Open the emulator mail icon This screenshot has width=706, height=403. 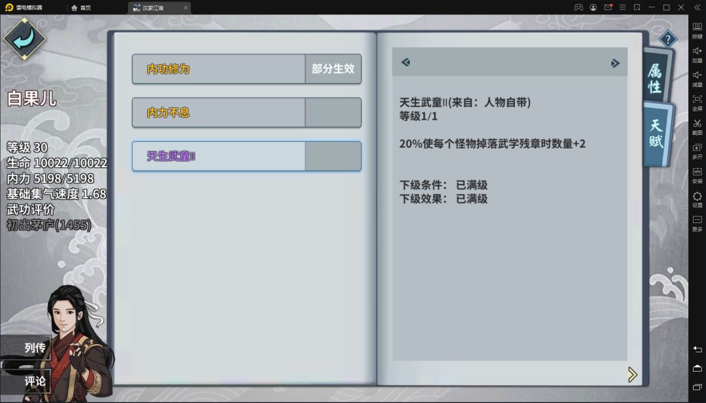click(608, 7)
